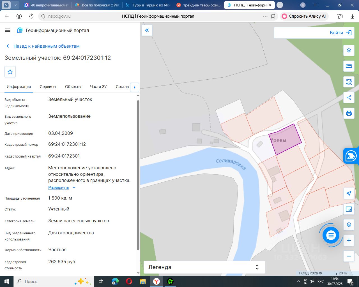Go back via Назад к найденным объектам
The image size is (359, 287).
[x=43, y=46]
